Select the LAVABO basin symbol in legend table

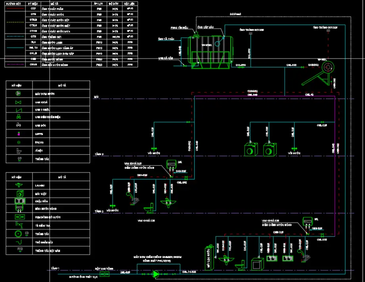click(x=19, y=185)
